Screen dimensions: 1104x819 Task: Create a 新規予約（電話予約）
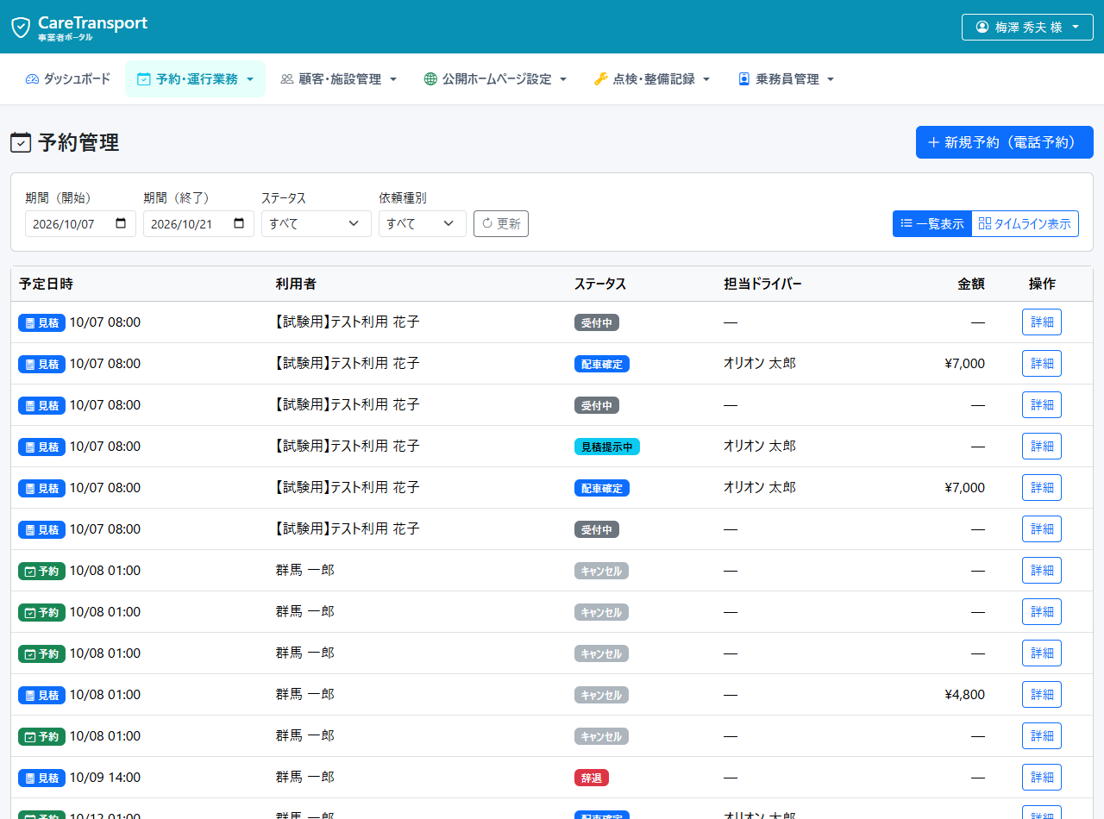pos(1005,142)
